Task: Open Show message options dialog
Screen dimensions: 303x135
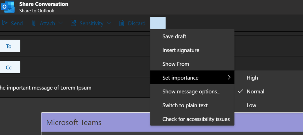Action: (x=191, y=92)
